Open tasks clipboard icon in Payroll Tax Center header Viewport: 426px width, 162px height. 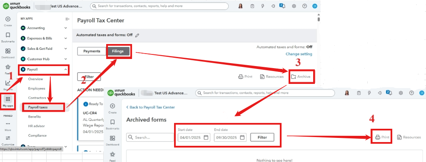[x=252, y=6]
